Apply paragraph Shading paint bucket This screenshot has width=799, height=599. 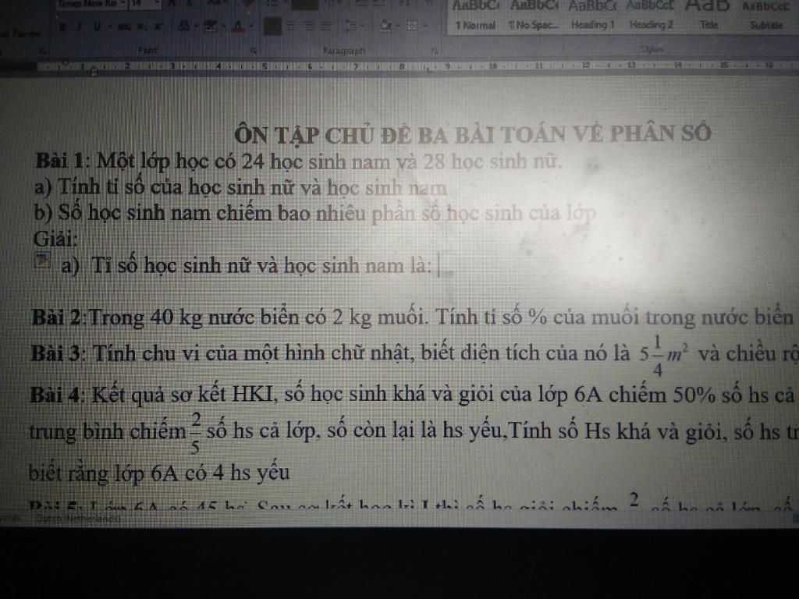click(x=385, y=26)
